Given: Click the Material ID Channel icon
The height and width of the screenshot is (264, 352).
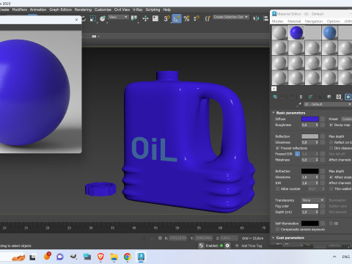Looking at the screenshot, I should [339, 97].
